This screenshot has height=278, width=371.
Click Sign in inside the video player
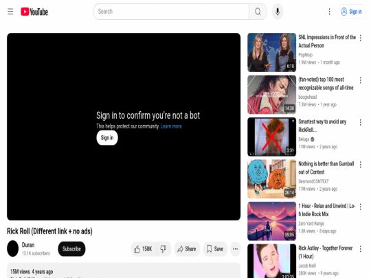click(107, 137)
